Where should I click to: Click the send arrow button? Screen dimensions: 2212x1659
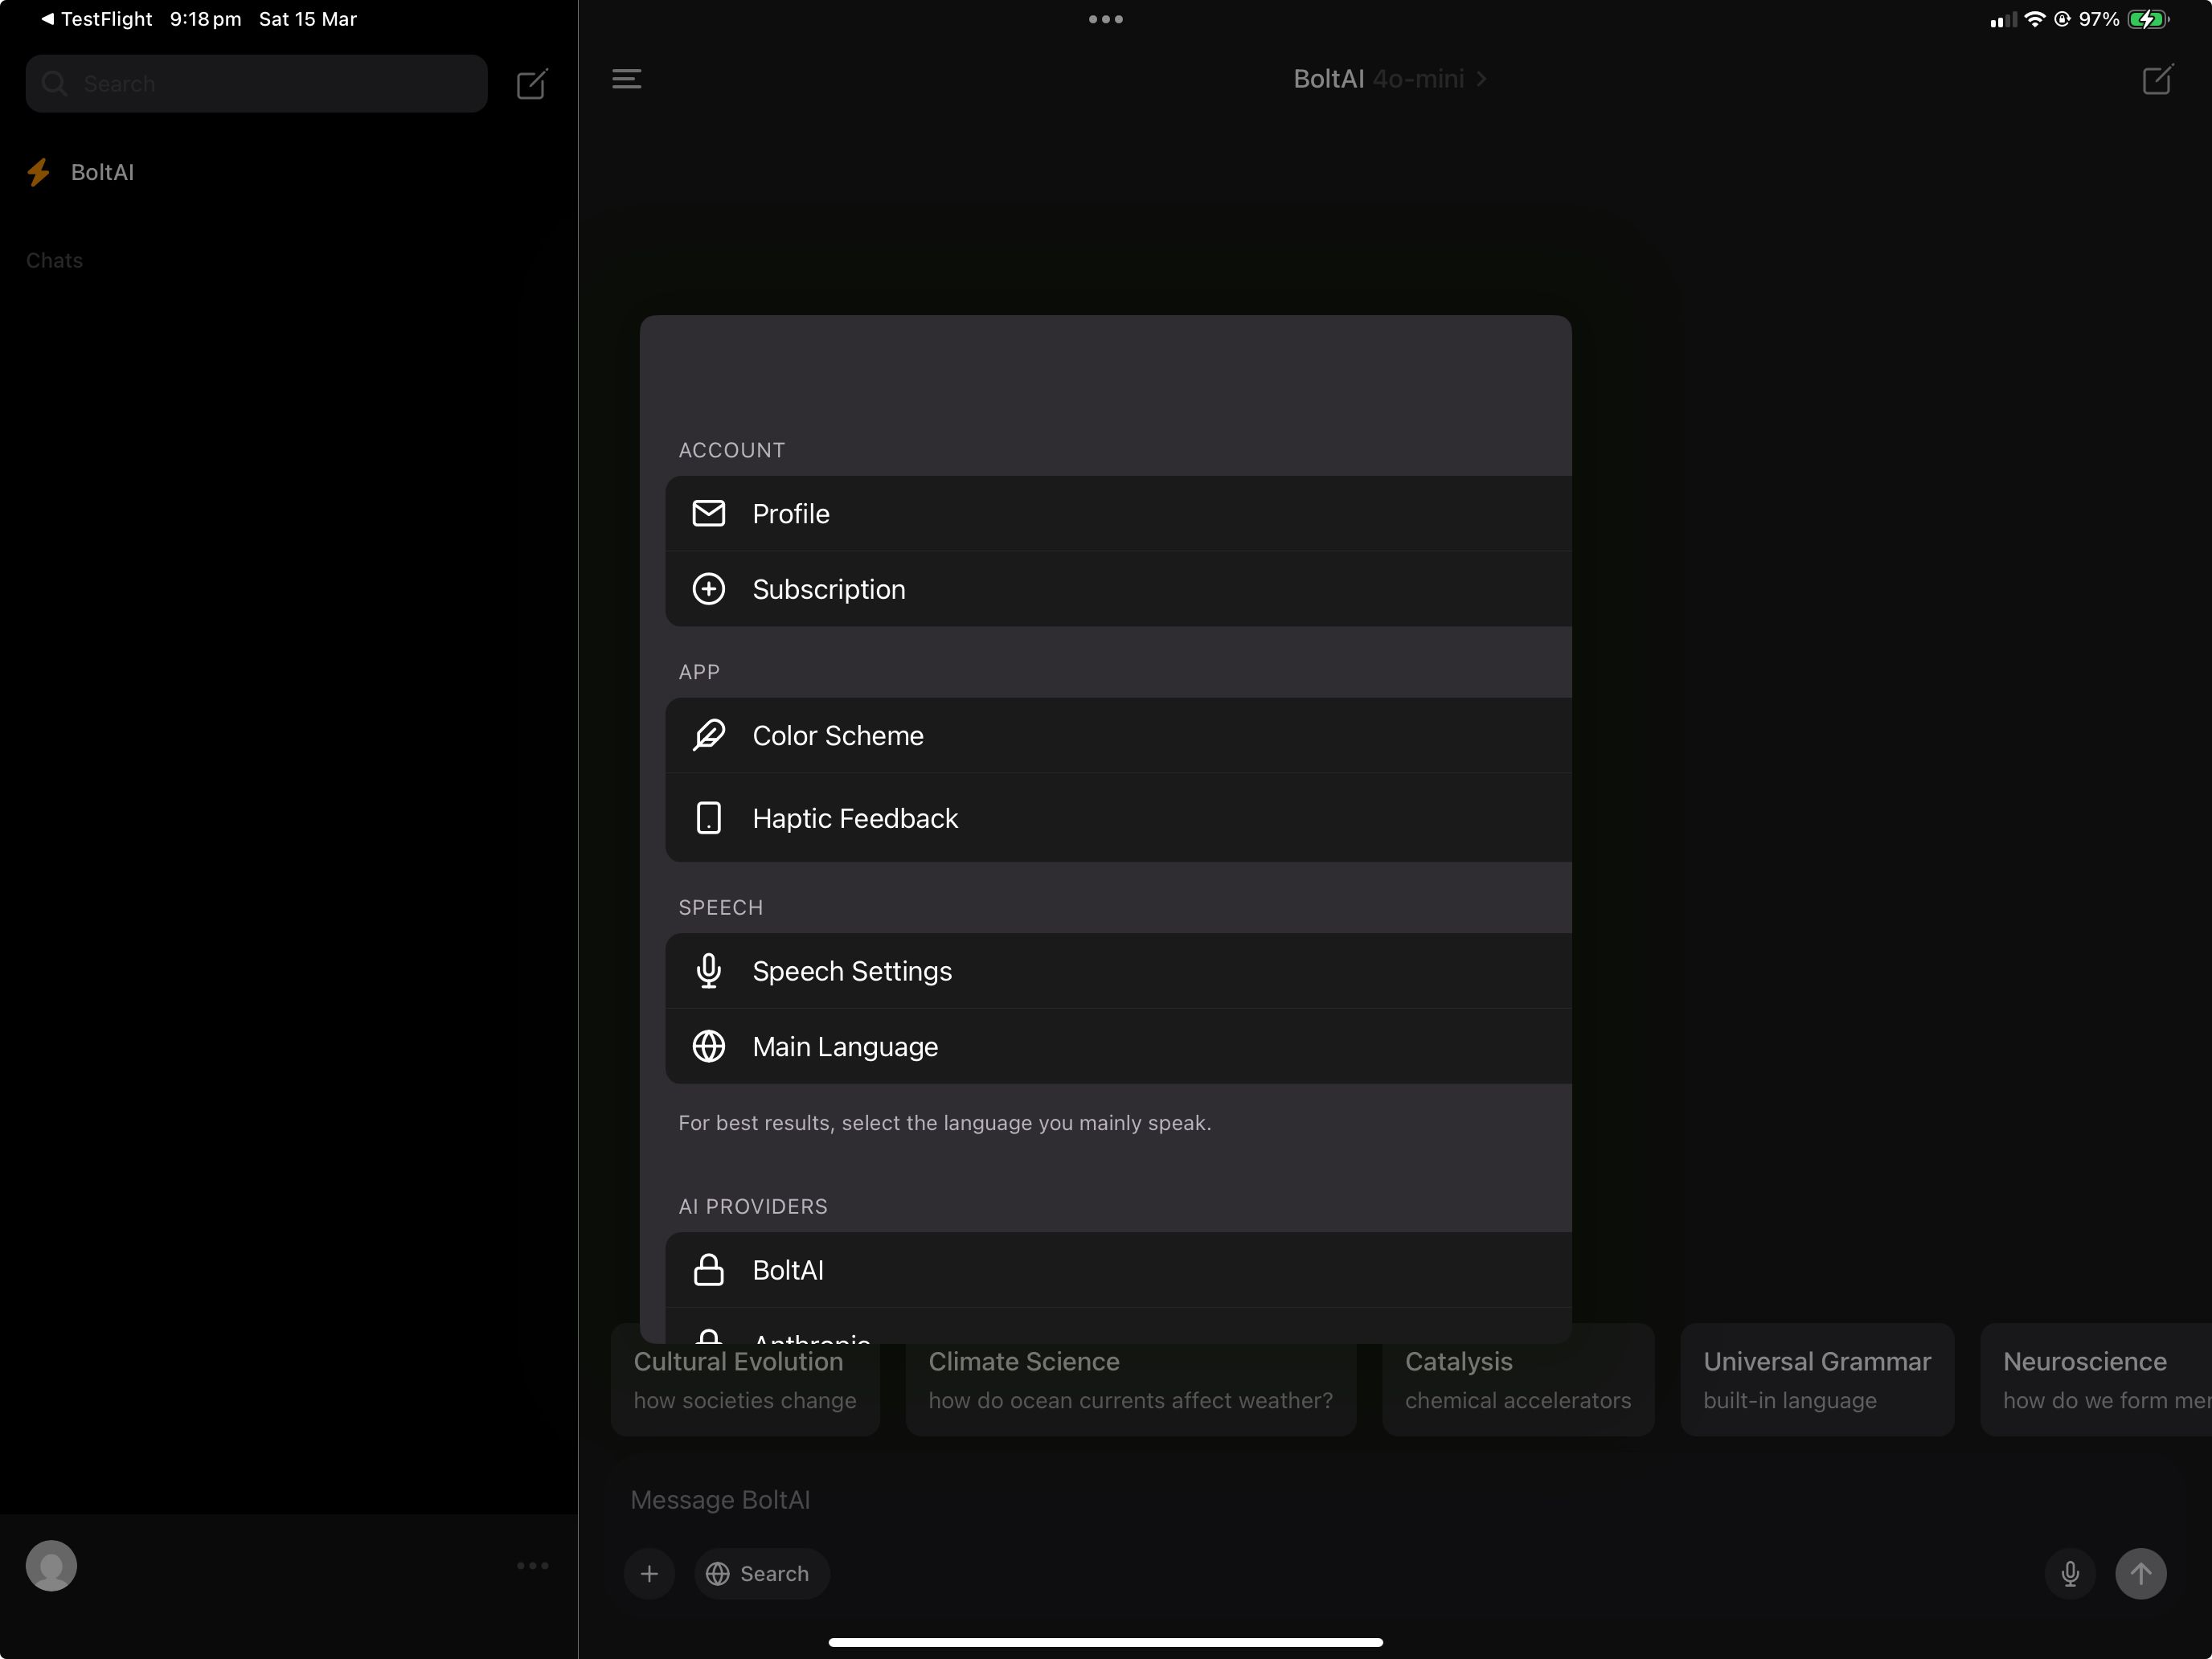[x=2141, y=1574]
